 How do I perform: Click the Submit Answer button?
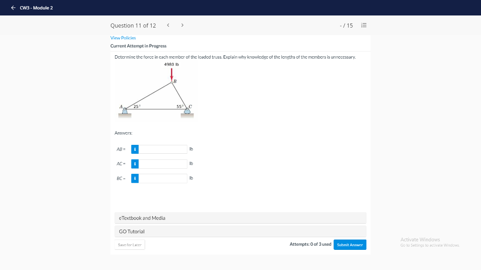(349, 244)
